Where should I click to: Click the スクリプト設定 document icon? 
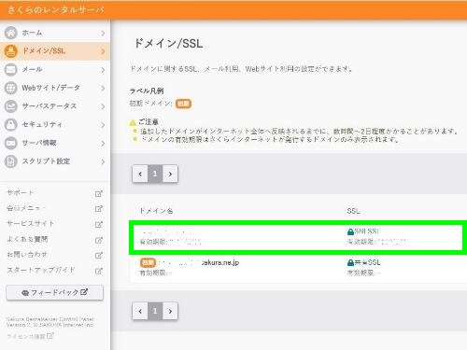coord(11,161)
